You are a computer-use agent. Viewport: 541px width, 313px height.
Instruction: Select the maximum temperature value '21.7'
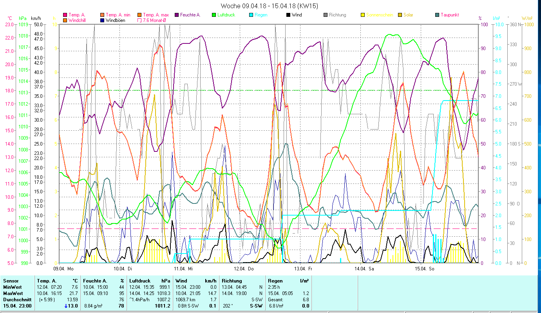tap(73, 293)
